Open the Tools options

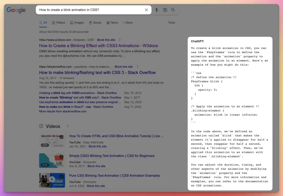(171, 23)
